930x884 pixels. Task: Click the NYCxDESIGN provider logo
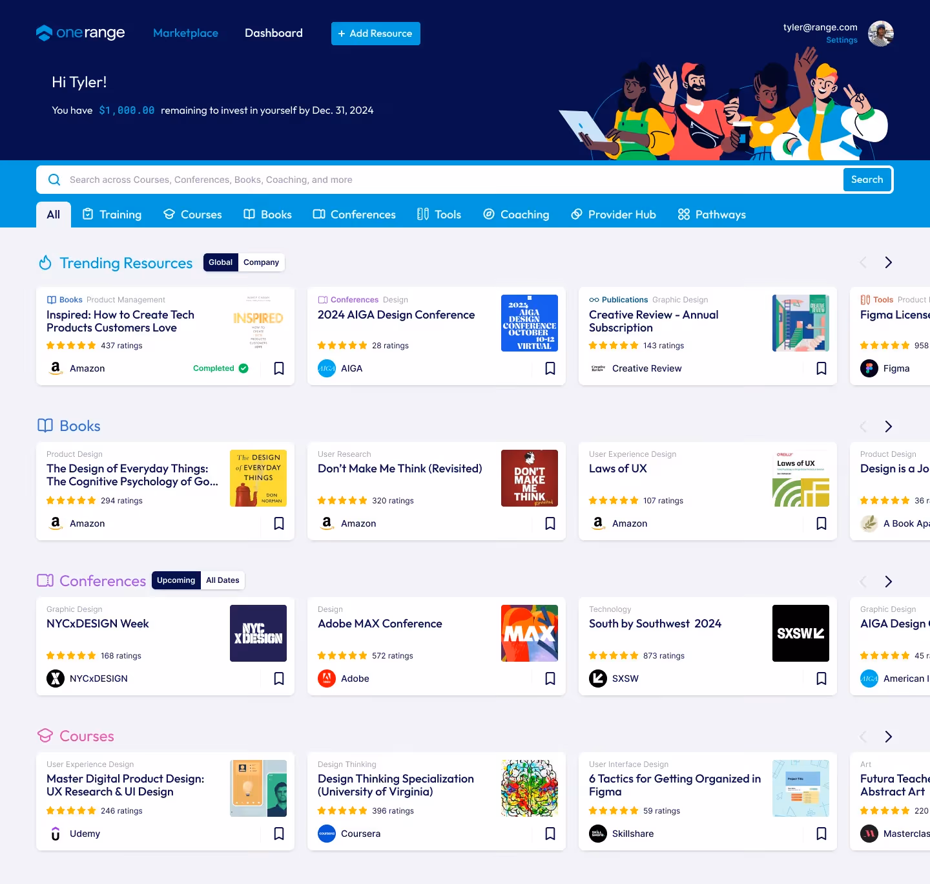pos(56,679)
